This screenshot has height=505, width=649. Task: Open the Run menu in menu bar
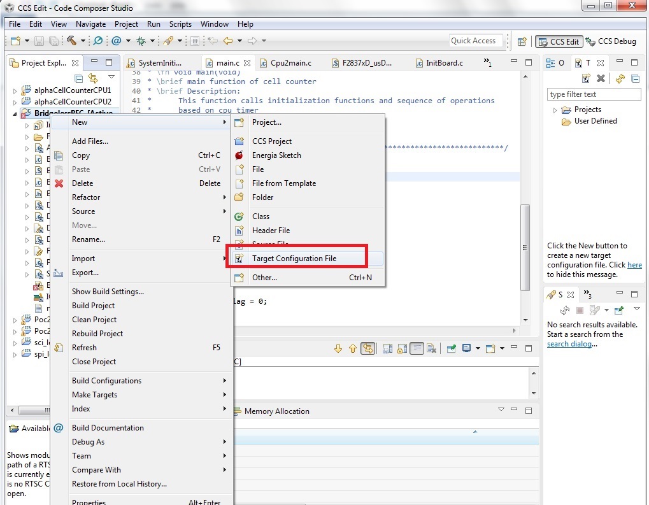[x=153, y=24]
